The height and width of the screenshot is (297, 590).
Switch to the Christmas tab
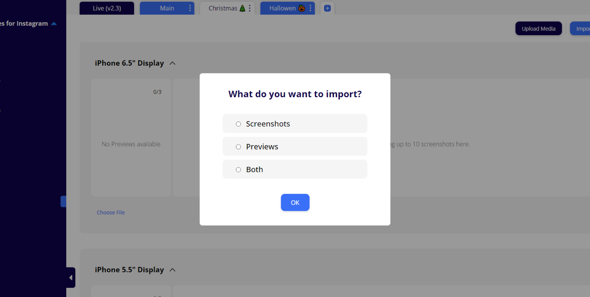pyautogui.click(x=223, y=8)
